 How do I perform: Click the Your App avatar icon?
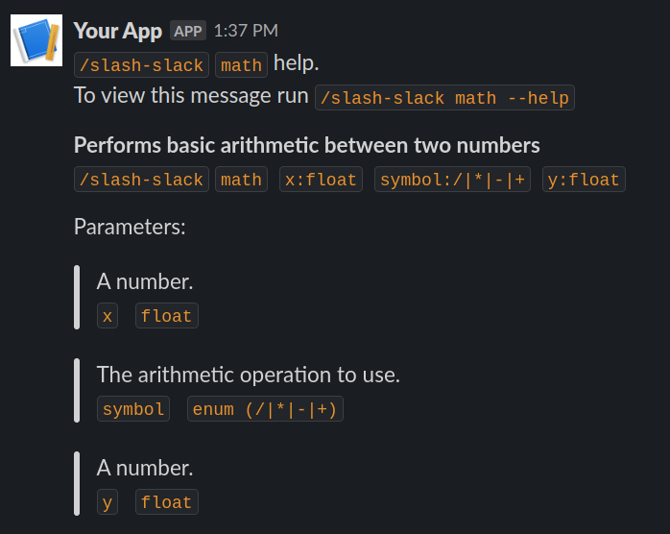tap(36, 40)
